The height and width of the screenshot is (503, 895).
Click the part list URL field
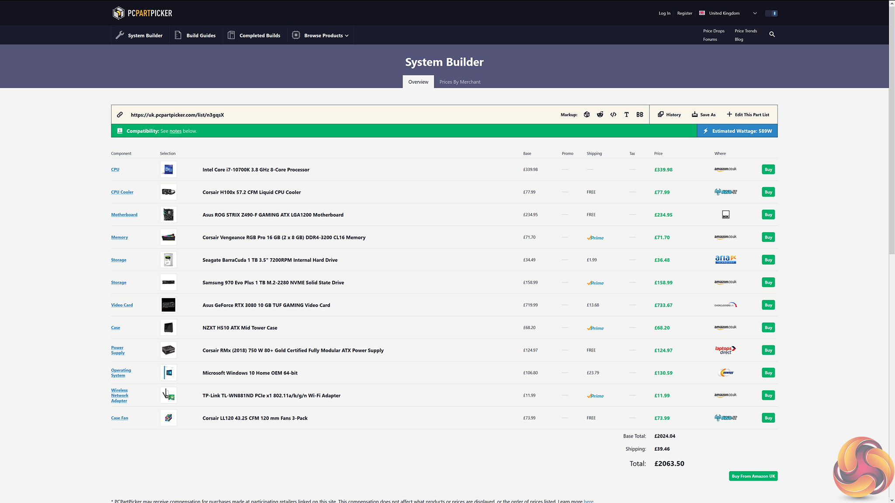click(177, 115)
